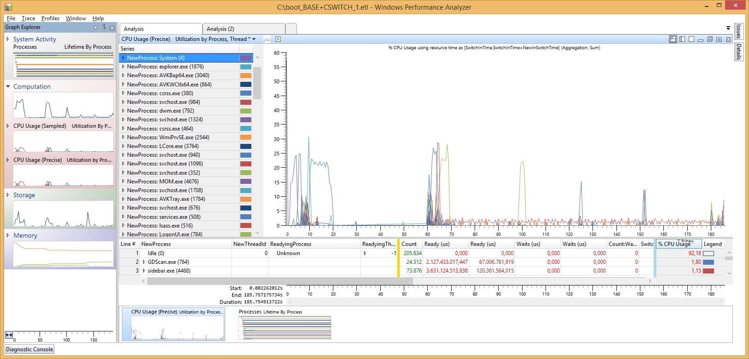Viewport: 749px width, 359px height.
Task: Click the Memory overview graph thumbnail
Action: pyautogui.click(x=63, y=254)
